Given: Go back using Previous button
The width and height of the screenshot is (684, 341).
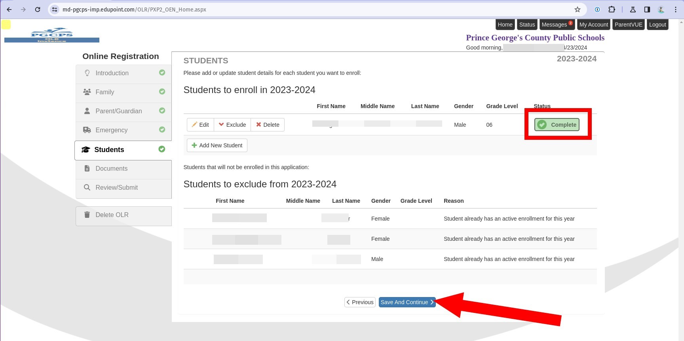Looking at the screenshot, I should click(x=360, y=302).
